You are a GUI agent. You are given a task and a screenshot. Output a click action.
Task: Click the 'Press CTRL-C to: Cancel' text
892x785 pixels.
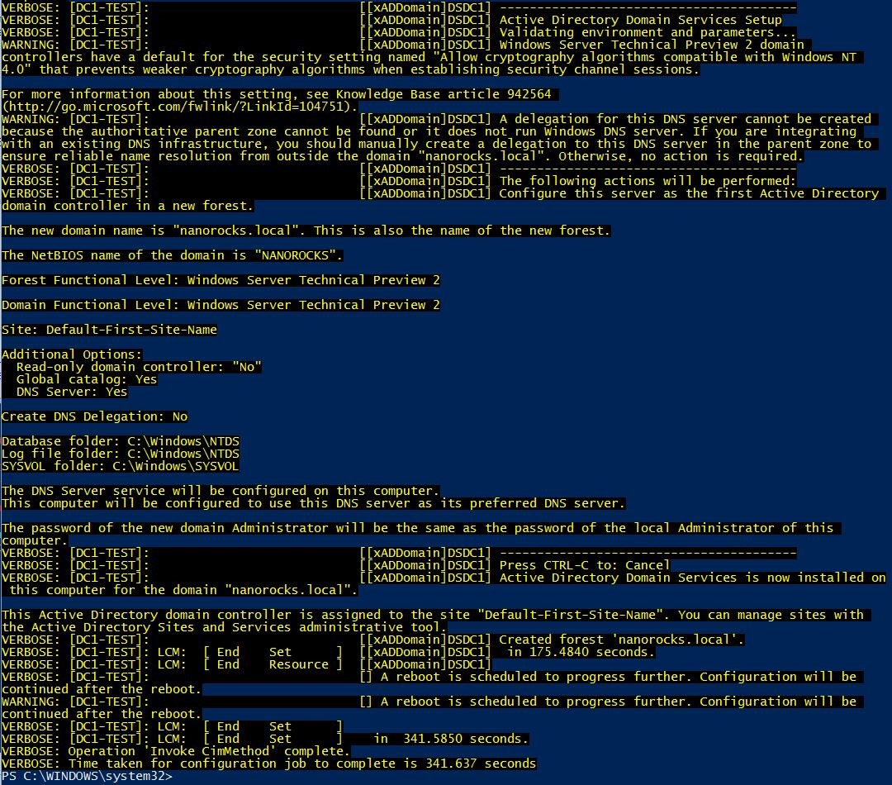click(584, 565)
